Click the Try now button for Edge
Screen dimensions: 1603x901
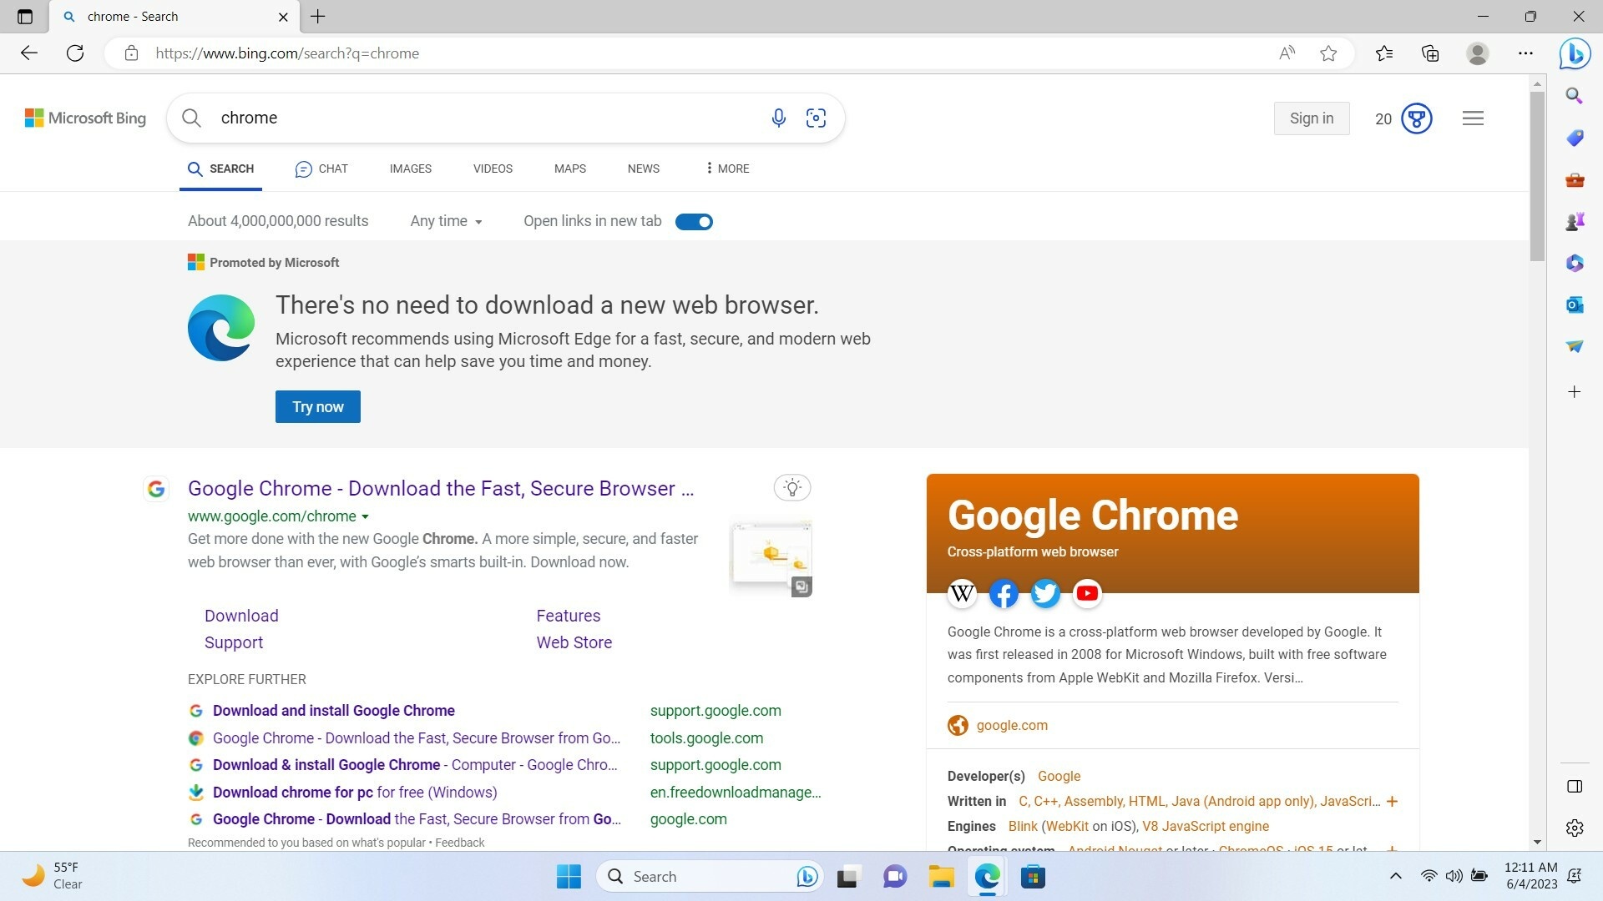coord(317,406)
